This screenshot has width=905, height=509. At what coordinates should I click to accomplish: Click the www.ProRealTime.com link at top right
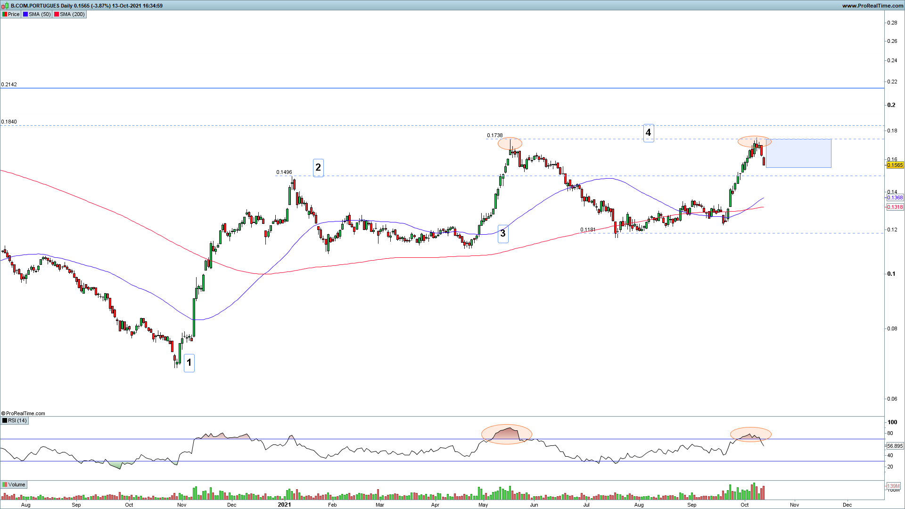click(x=872, y=6)
